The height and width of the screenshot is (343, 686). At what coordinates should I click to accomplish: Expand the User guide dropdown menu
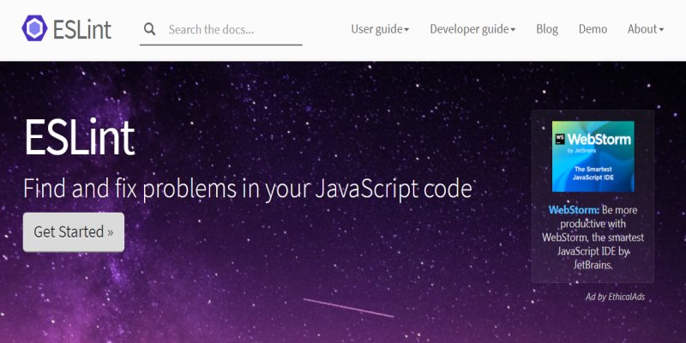tap(380, 29)
